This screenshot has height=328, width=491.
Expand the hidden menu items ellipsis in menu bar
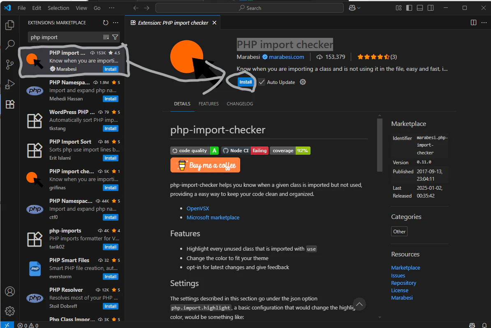click(111, 8)
